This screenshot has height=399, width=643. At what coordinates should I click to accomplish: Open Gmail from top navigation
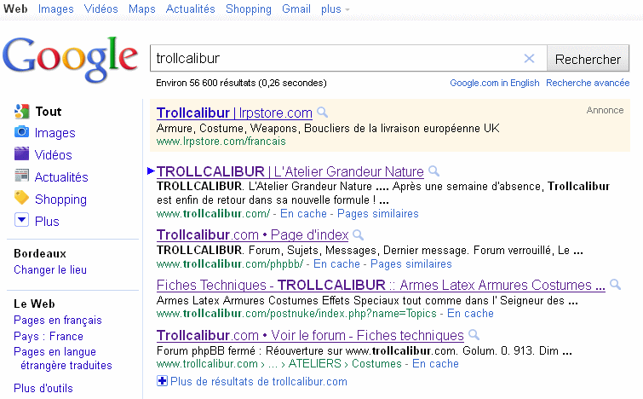coord(296,9)
